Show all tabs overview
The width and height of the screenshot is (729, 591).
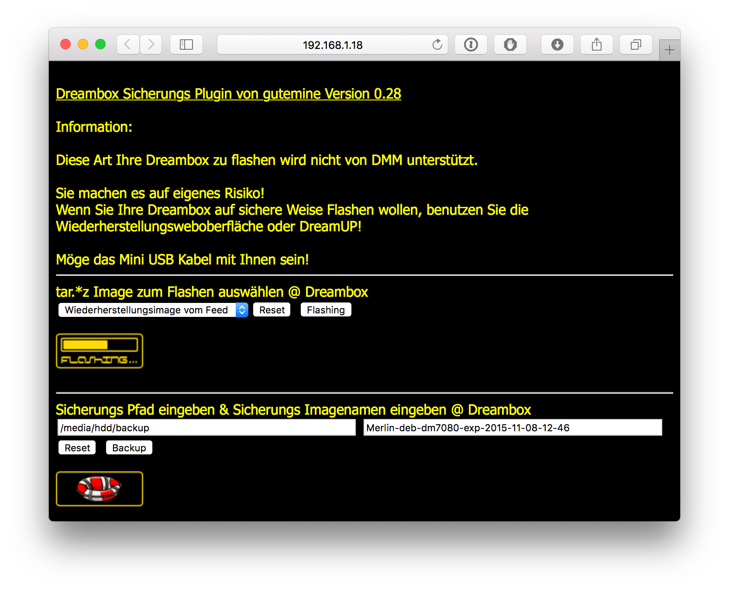[x=636, y=45]
